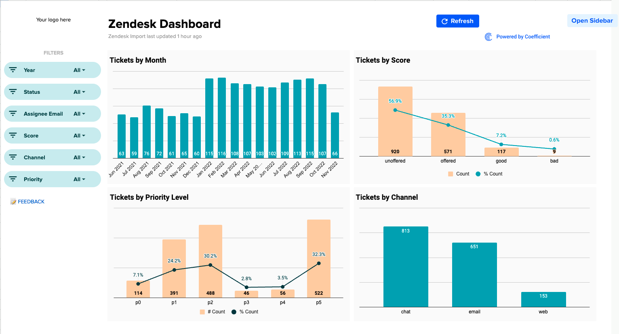Image resolution: width=619 pixels, height=334 pixels.
Task: Click the Channel filter icon
Action: click(x=13, y=157)
